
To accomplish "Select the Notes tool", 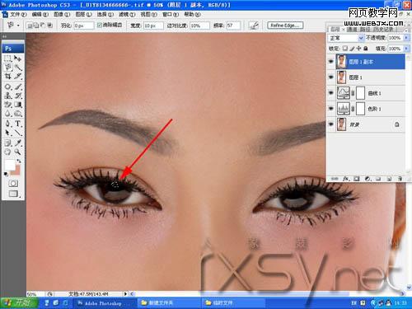I will pyautogui.click(x=7, y=143).
